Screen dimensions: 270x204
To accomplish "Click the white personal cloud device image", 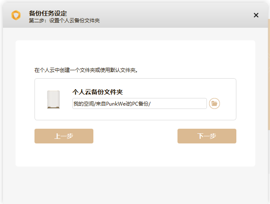I will [53, 100].
